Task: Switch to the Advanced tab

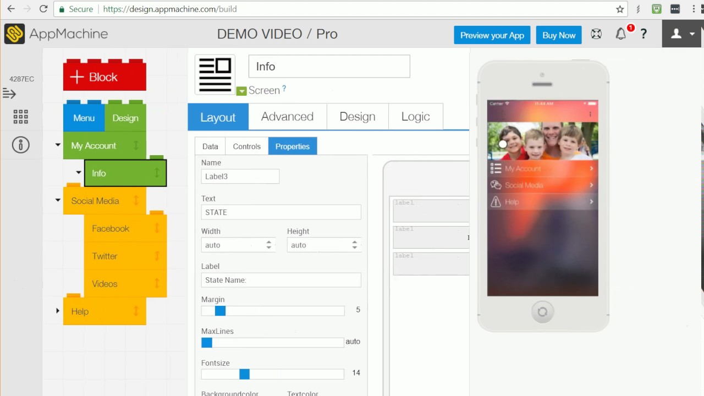Action: [x=287, y=117]
